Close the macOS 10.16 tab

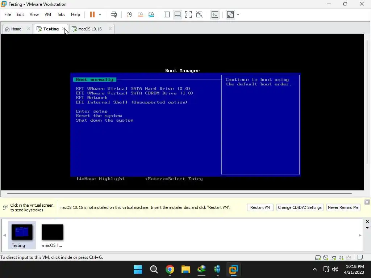pyautogui.click(x=110, y=29)
